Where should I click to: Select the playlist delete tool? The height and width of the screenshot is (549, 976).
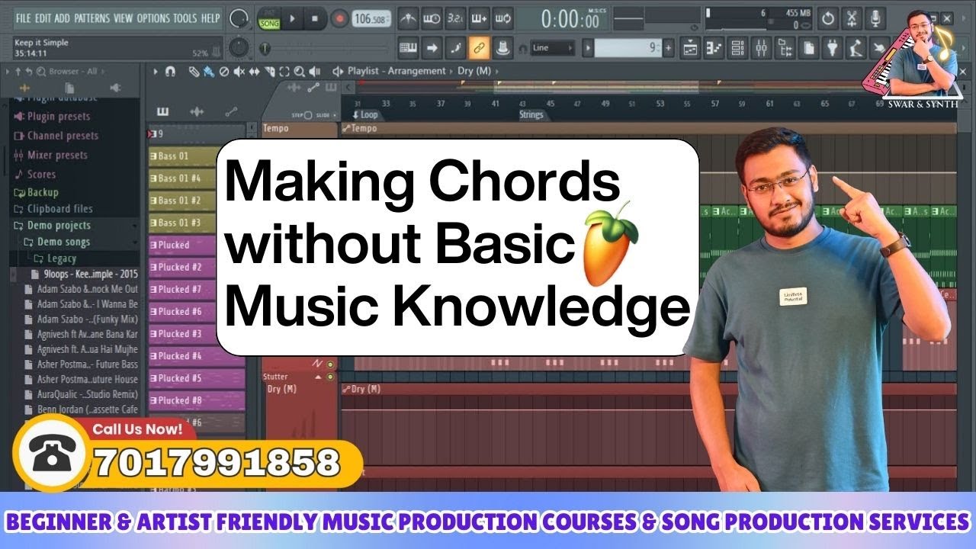pos(224,71)
